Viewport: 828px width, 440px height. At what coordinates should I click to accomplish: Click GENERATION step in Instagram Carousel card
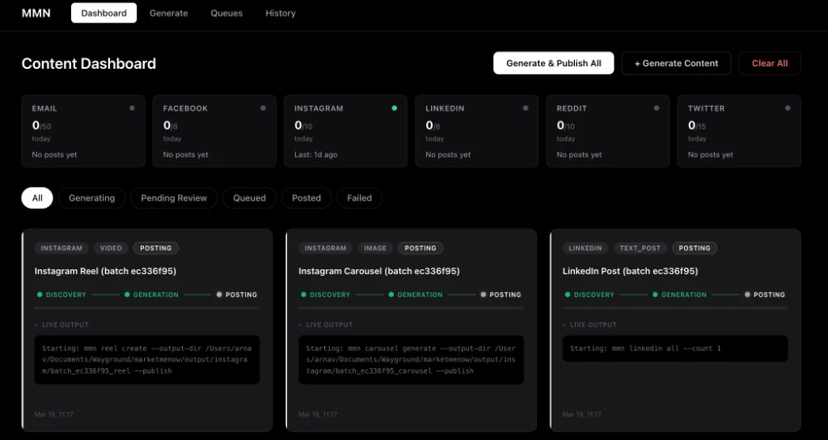[x=416, y=294]
